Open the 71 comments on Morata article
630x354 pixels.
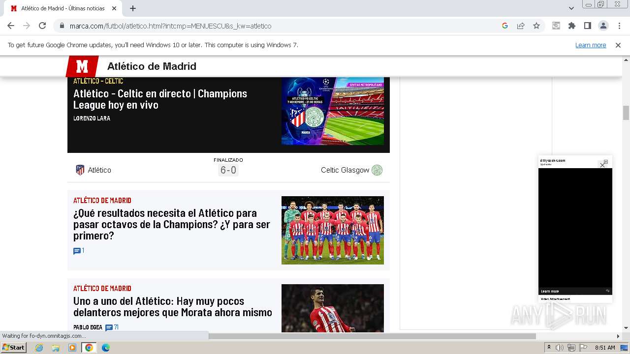112,327
